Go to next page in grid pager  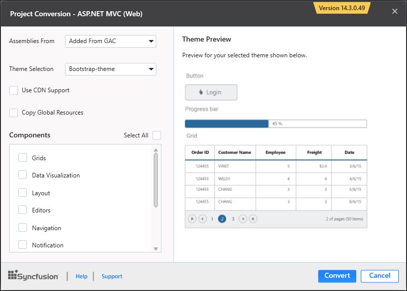pos(243,219)
